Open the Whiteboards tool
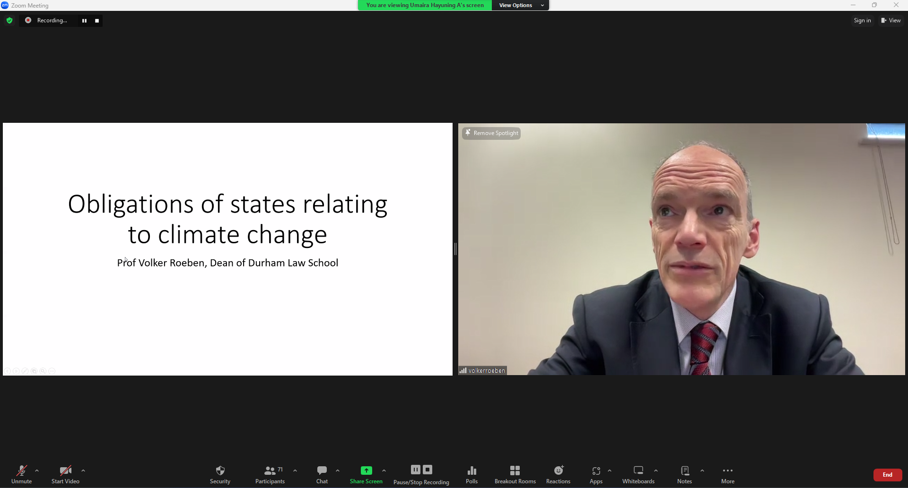Image resolution: width=908 pixels, height=488 pixels. [x=638, y=474]
